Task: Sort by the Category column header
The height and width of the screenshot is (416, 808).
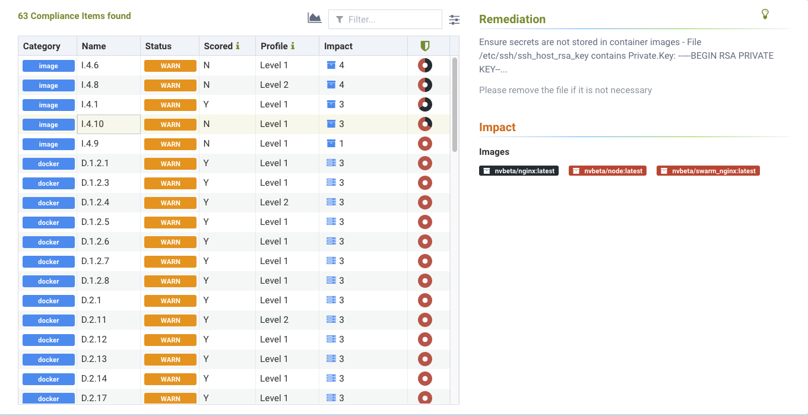Action: click(x=42, y=46)
